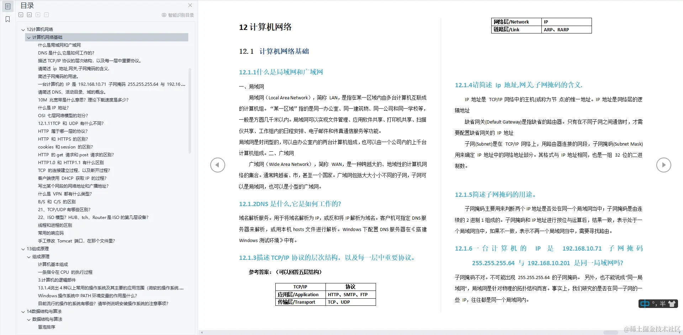
Task: Jump to 写出某个网段的网络地址和广播地址?
Action: [73, 186]
